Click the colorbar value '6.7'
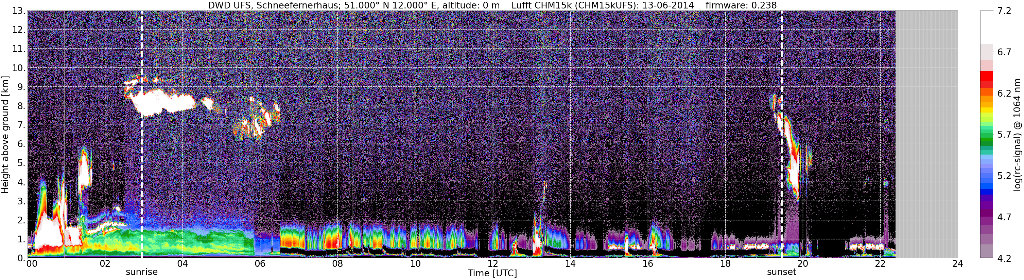 [1004, 52]
